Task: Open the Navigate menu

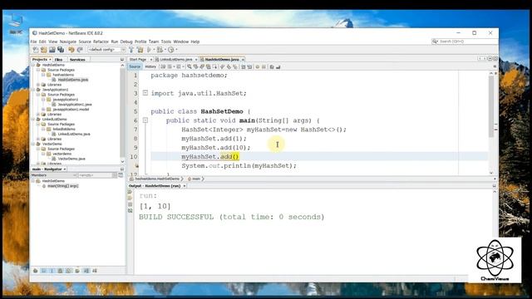Action: tap(68, 42)
